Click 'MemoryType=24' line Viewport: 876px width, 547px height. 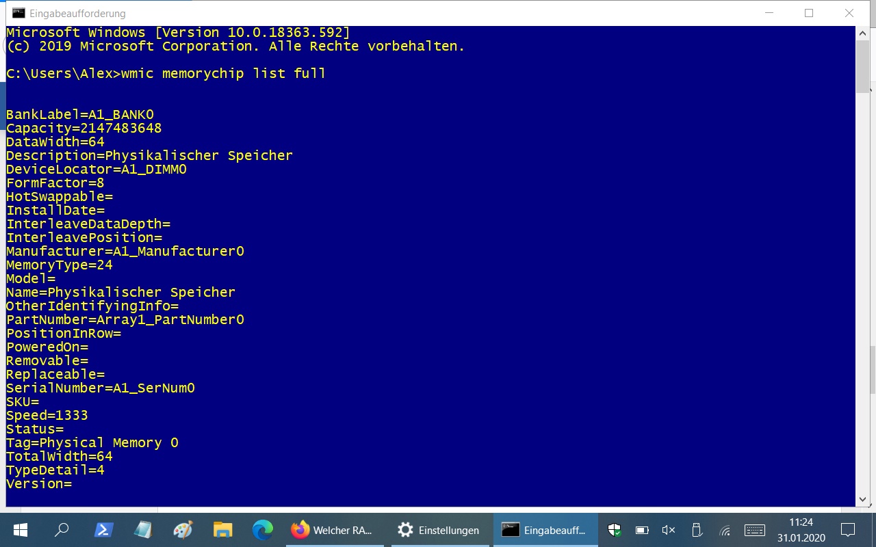click(x=60, y=265)
